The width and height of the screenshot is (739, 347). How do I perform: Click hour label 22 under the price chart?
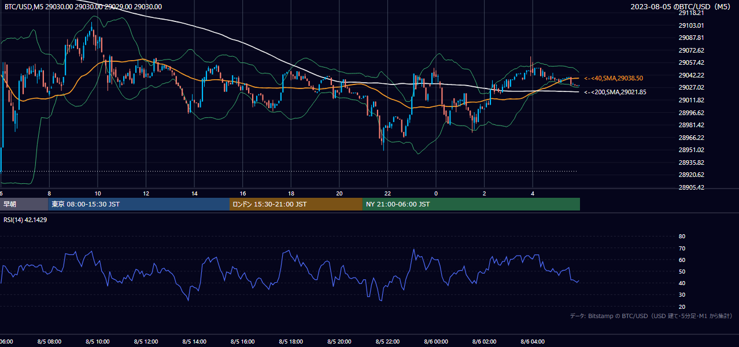click(388, 193)
